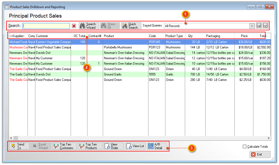Click View Lot button

[135, 146]
